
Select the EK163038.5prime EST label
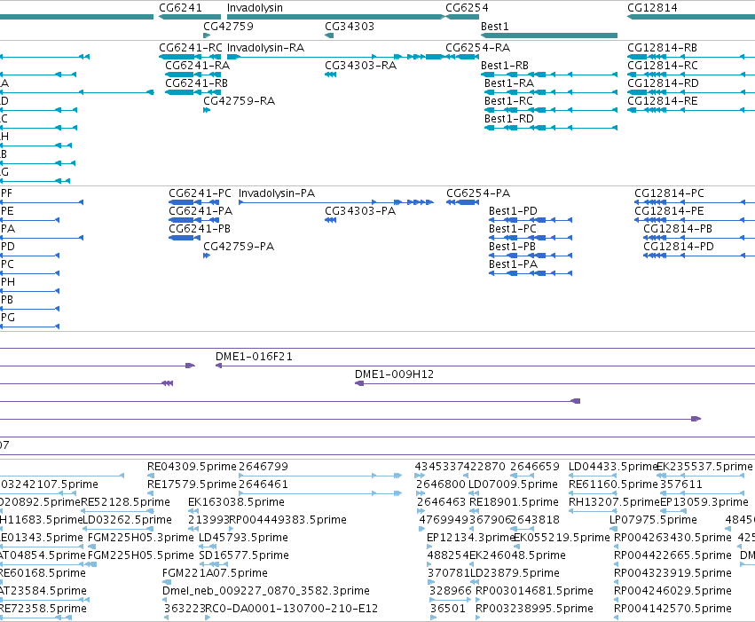pyautogui.click(x=236, y=501)
